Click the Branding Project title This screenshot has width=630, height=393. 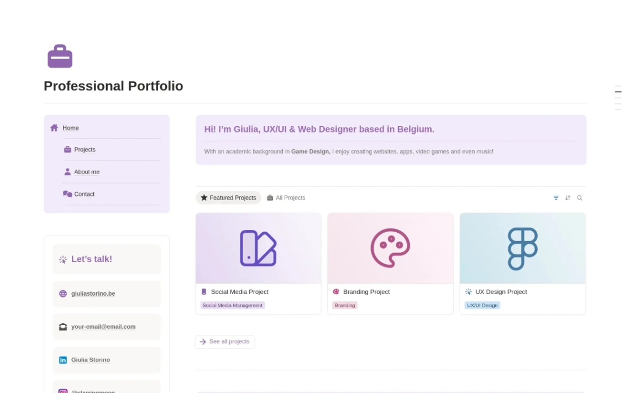[366, 292]
